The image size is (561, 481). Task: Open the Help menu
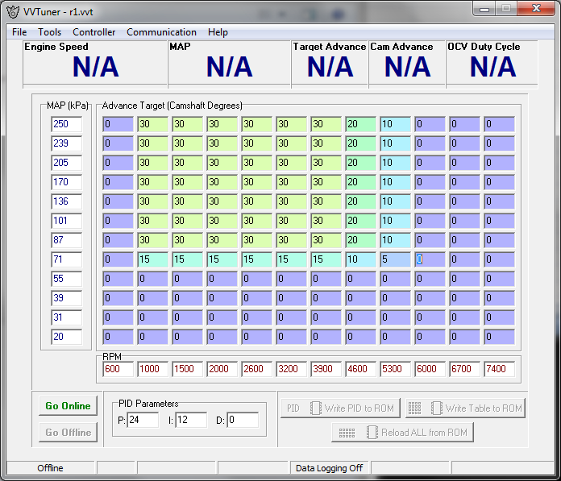tap(218, 32)
